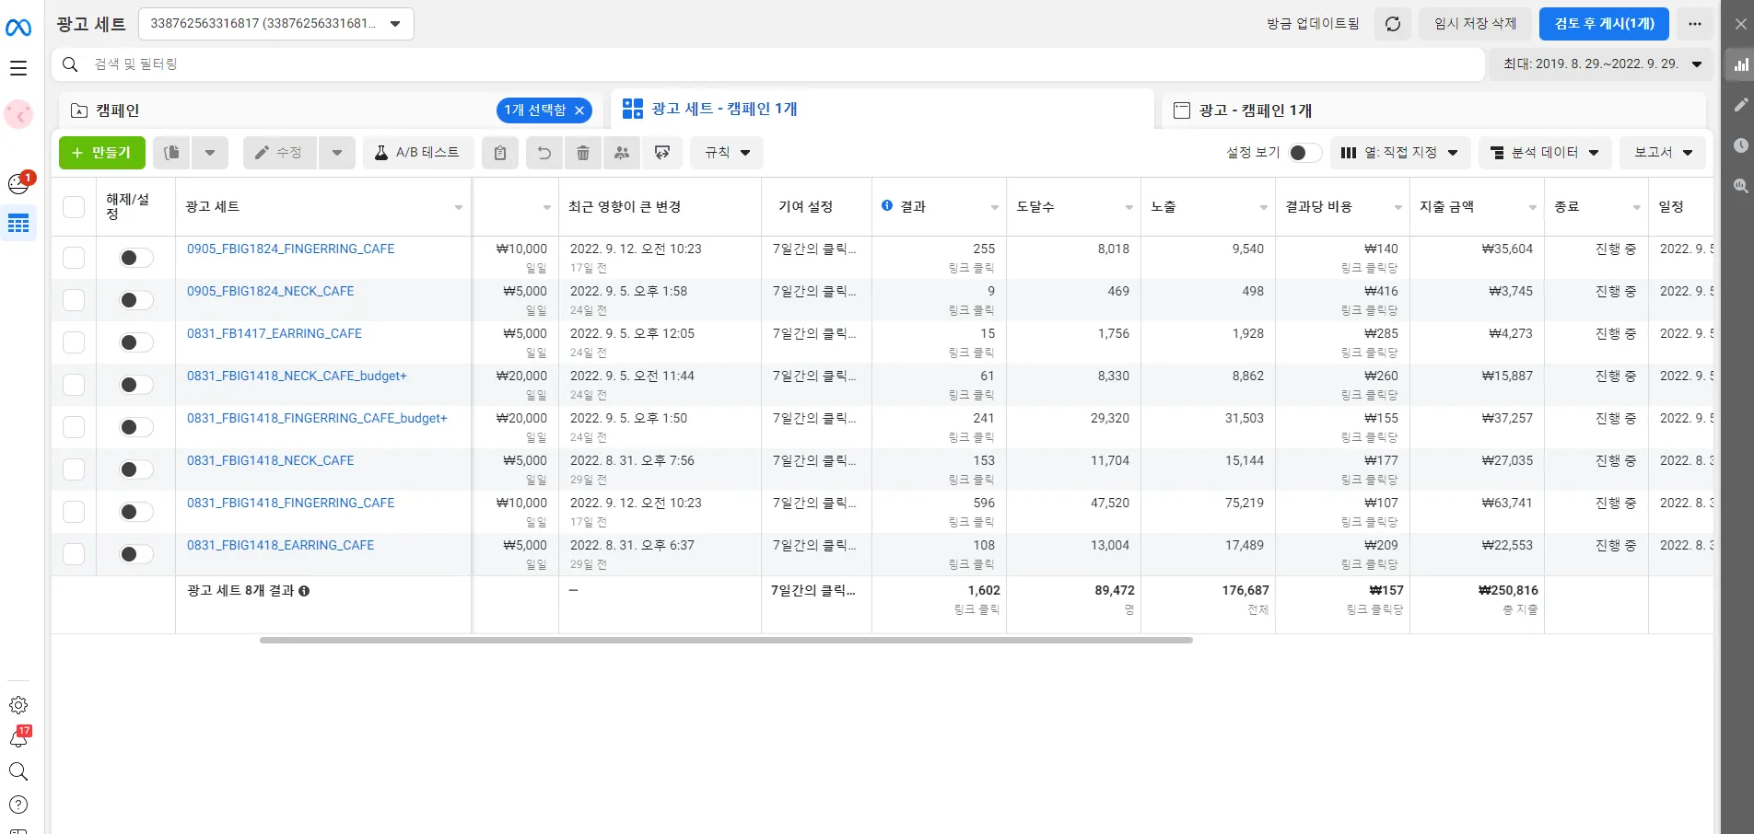Open the ad Preview icon in the toolbar
The width and height of the screenshot is (1754, 834).
(662, 153)
